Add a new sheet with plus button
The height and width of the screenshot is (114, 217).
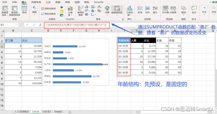click(x=70, y=112)
